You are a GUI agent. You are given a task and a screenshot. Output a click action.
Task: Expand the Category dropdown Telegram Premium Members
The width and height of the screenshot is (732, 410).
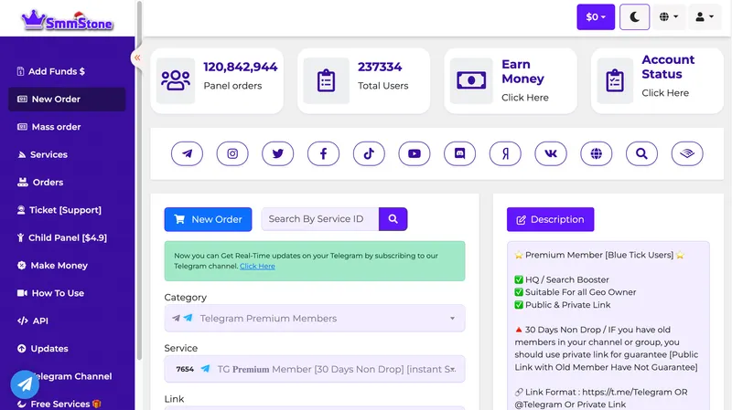315,318
